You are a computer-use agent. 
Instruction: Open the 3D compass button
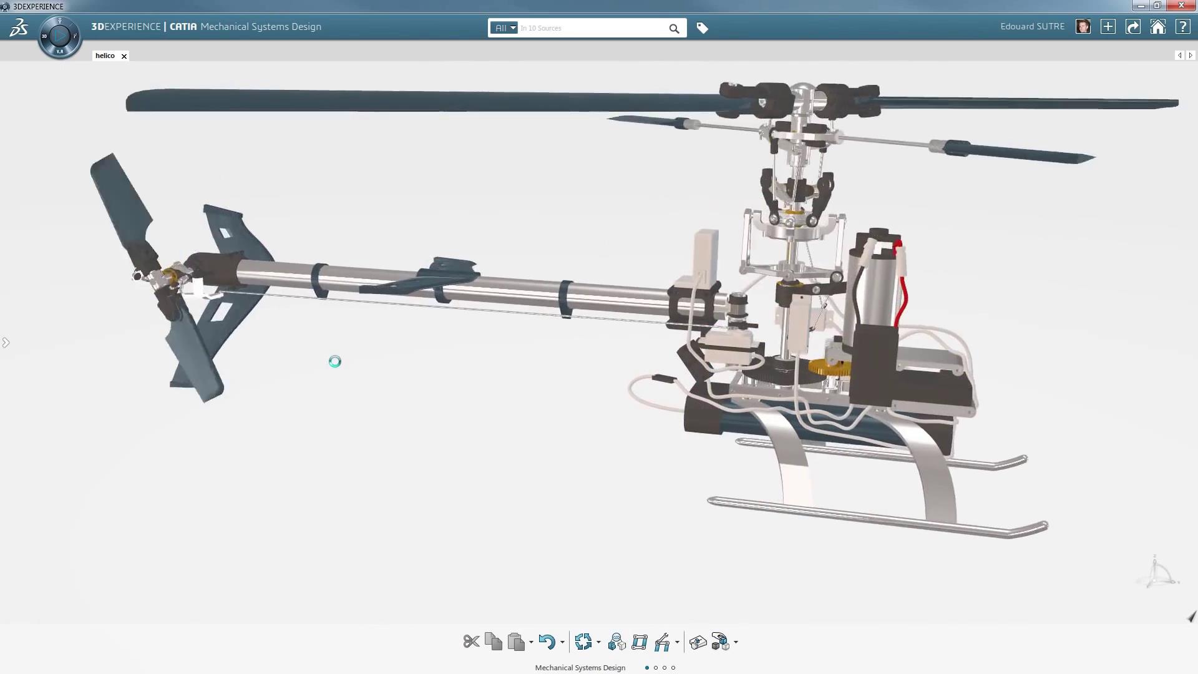(60, 36)
